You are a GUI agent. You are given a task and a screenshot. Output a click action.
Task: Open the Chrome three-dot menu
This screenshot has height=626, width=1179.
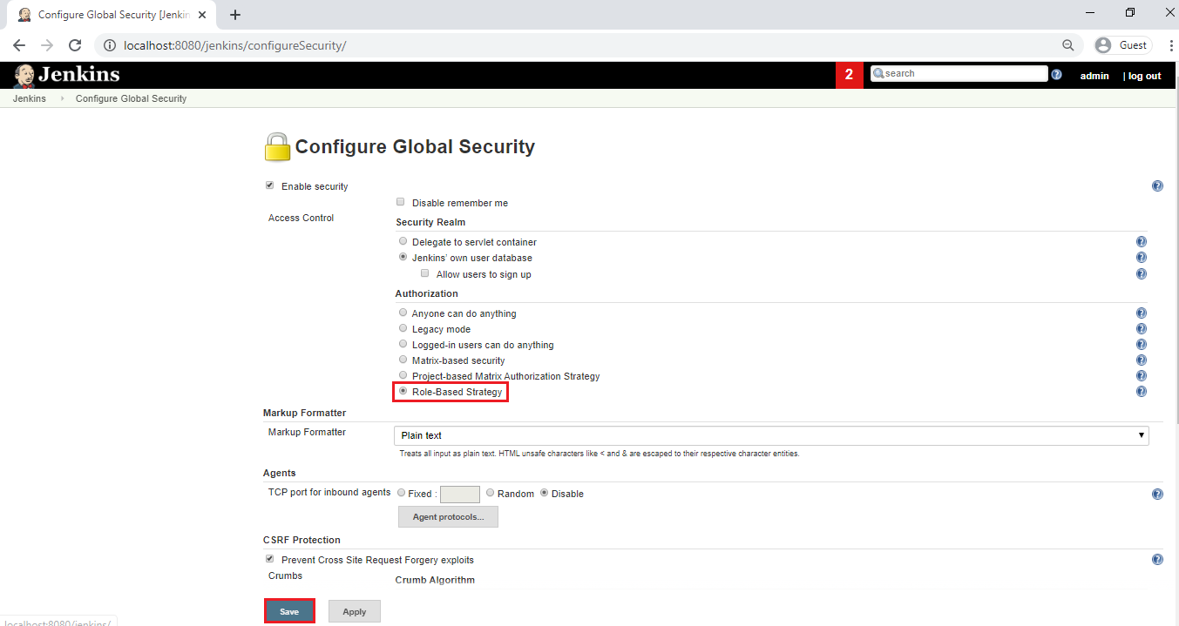[1171, 45]
